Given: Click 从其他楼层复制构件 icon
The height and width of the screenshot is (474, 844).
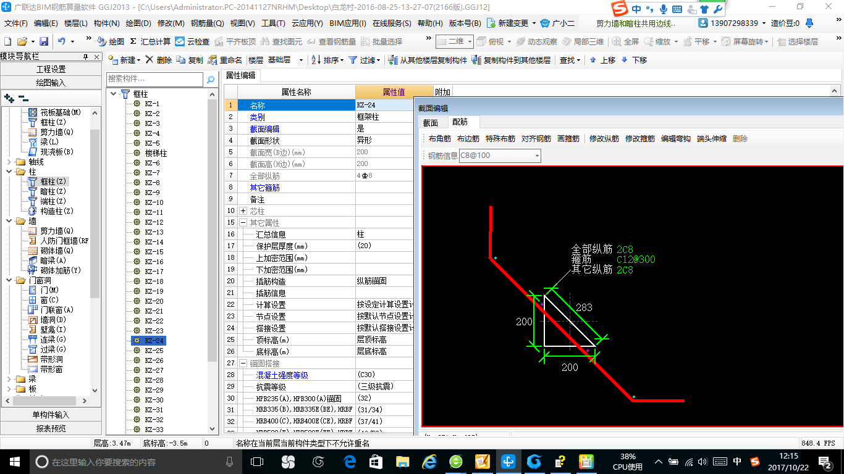Looking at the screenshot, I should point(428,60).
